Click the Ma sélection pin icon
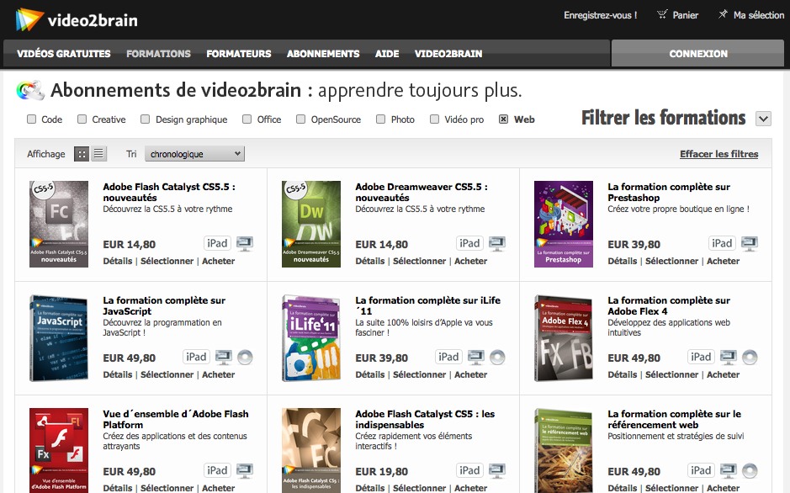Screen dimensions: 790x493 pos(723,14)
